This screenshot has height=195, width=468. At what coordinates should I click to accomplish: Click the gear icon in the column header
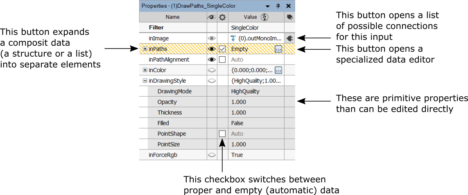pos(222,17)
